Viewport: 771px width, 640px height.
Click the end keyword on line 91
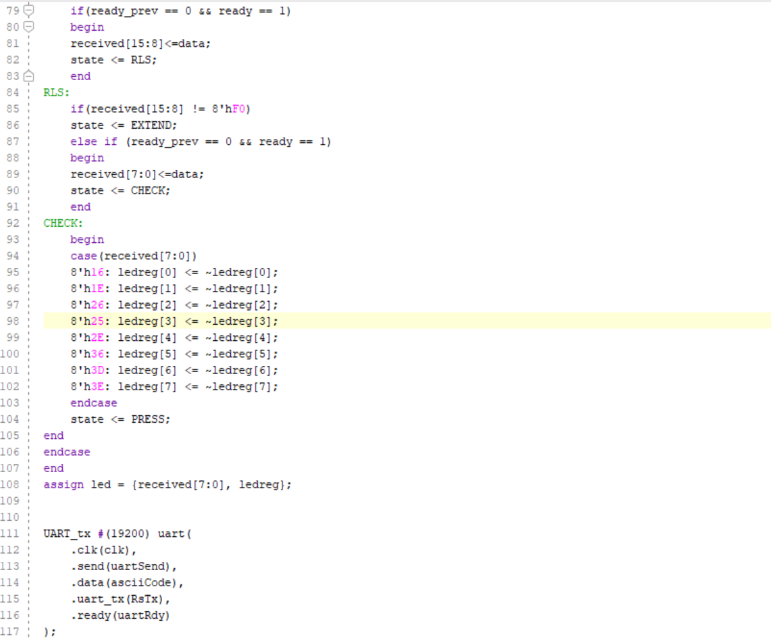(x=80, y=207)
